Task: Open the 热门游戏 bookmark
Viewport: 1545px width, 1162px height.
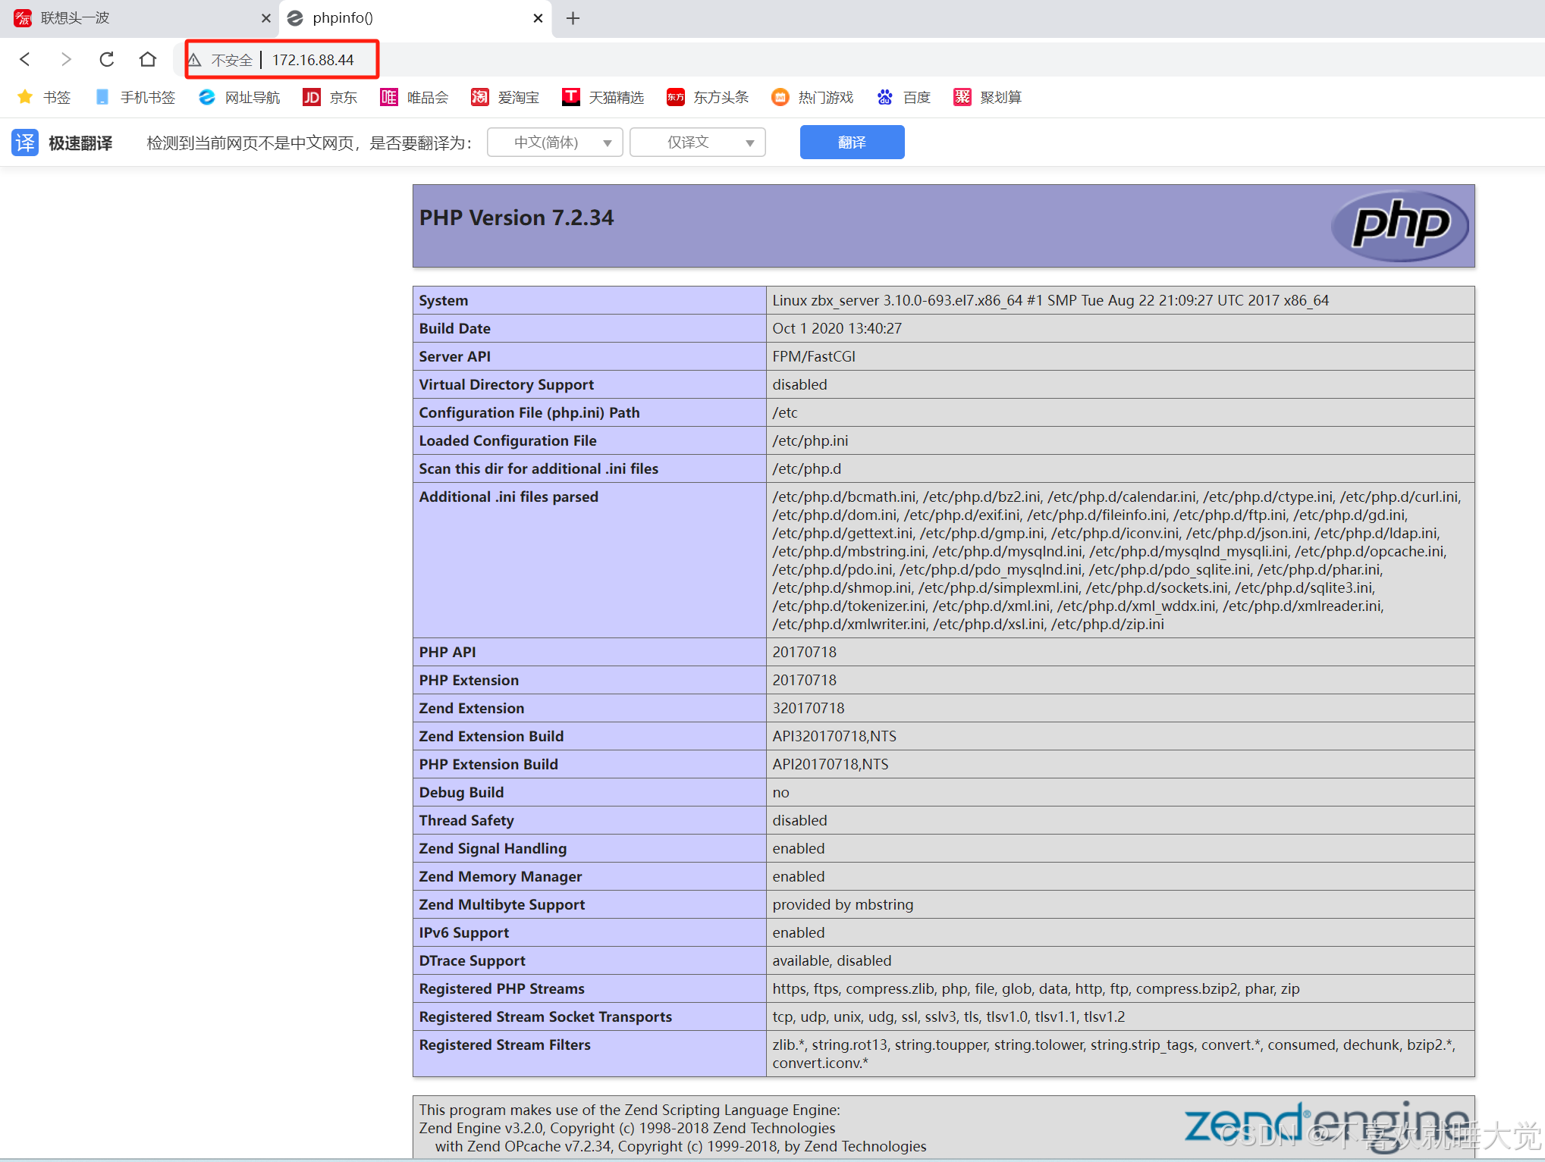Action: [x=812, y=97]
